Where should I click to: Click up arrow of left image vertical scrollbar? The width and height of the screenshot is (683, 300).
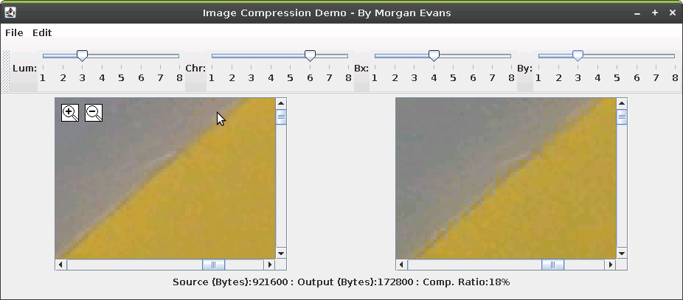click(x=281, y=103)
